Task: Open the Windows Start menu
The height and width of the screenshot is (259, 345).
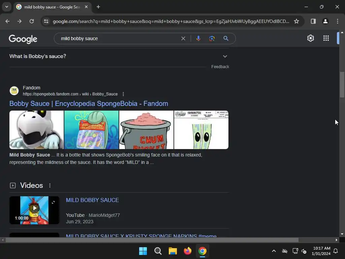Action: [143, 251]
